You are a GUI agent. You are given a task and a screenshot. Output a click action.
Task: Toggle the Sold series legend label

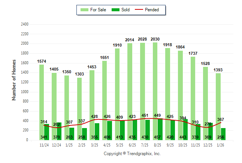click(x=125, y=10)
